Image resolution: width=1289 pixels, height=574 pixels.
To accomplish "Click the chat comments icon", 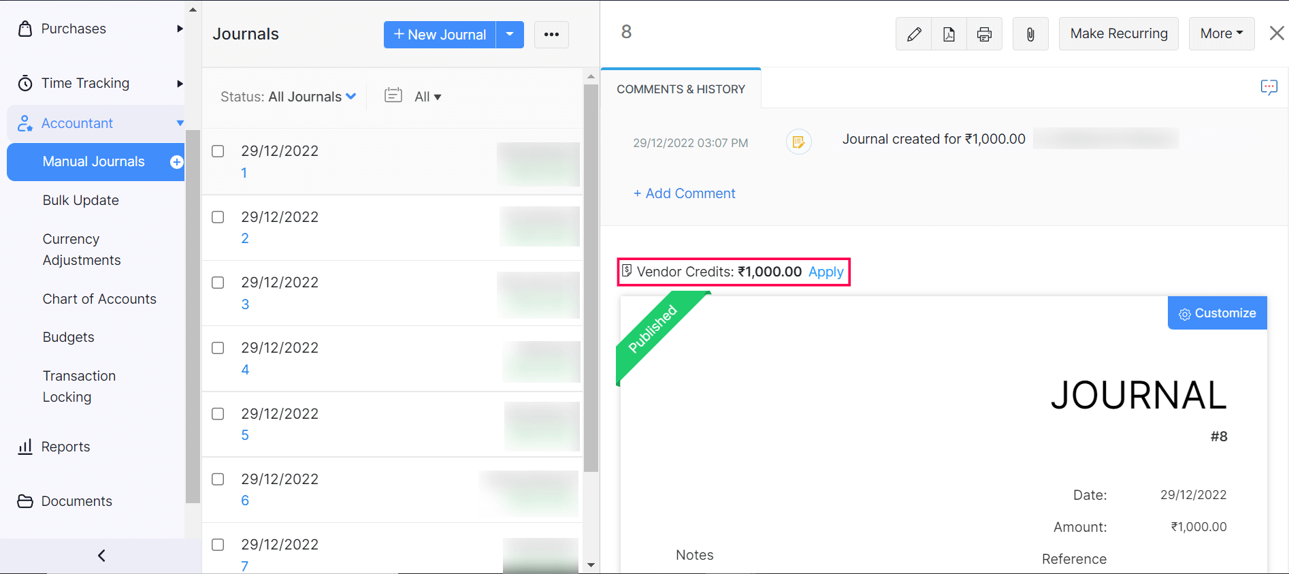I will (x=1269, y=87).
